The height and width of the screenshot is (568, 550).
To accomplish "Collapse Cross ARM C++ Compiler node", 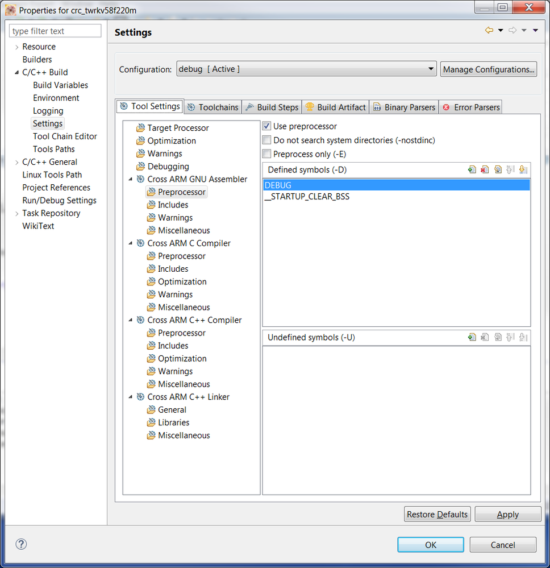I will (131, 320).
